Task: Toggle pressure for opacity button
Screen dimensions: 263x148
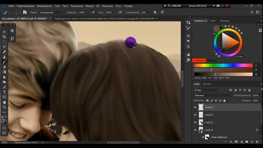Action: click(93, 12)
